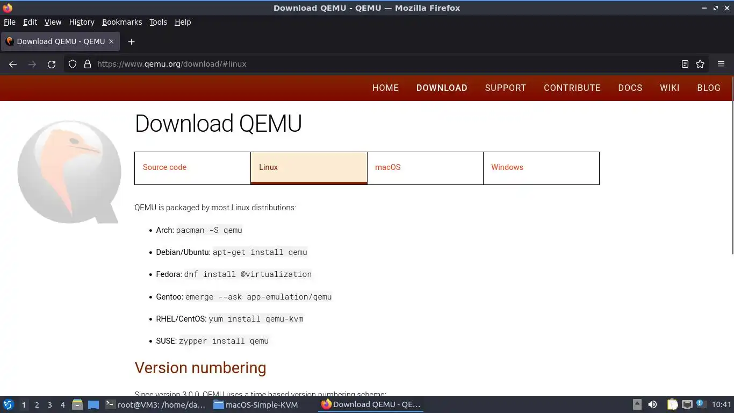Open the View menu
734x413 pixels.
click(53, 22)
